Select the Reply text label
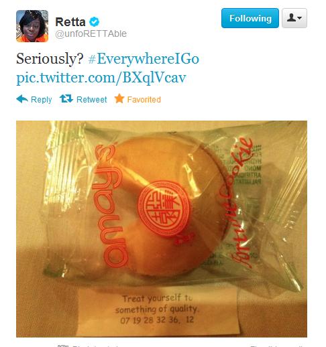 (42, 100)
